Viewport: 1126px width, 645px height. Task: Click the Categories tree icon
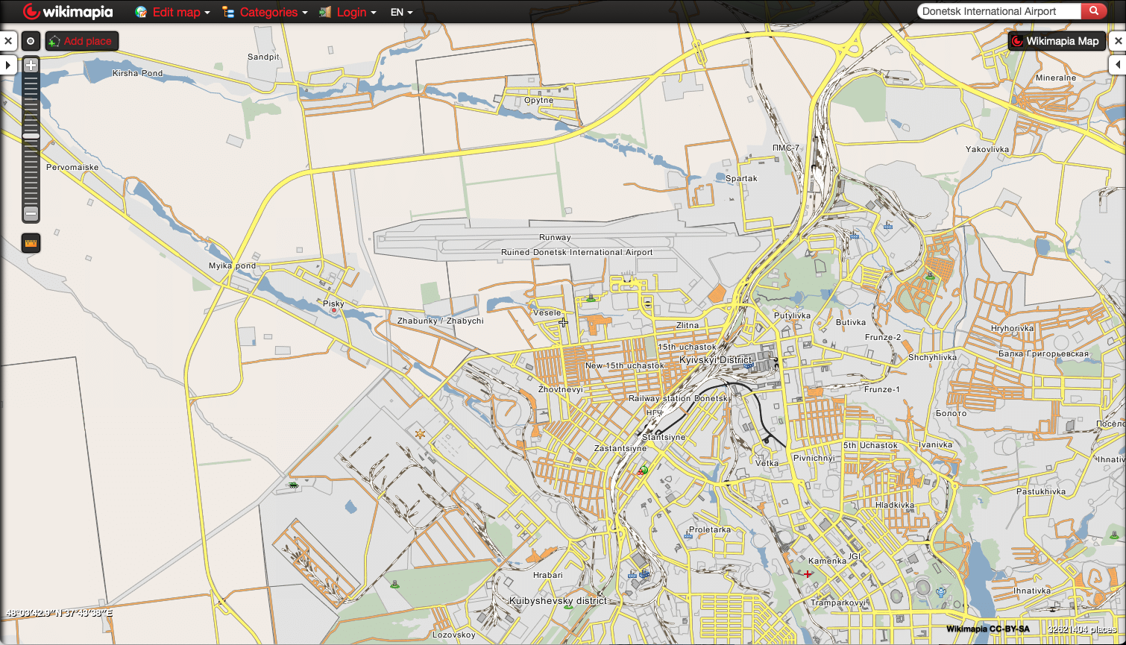(228, 12)
